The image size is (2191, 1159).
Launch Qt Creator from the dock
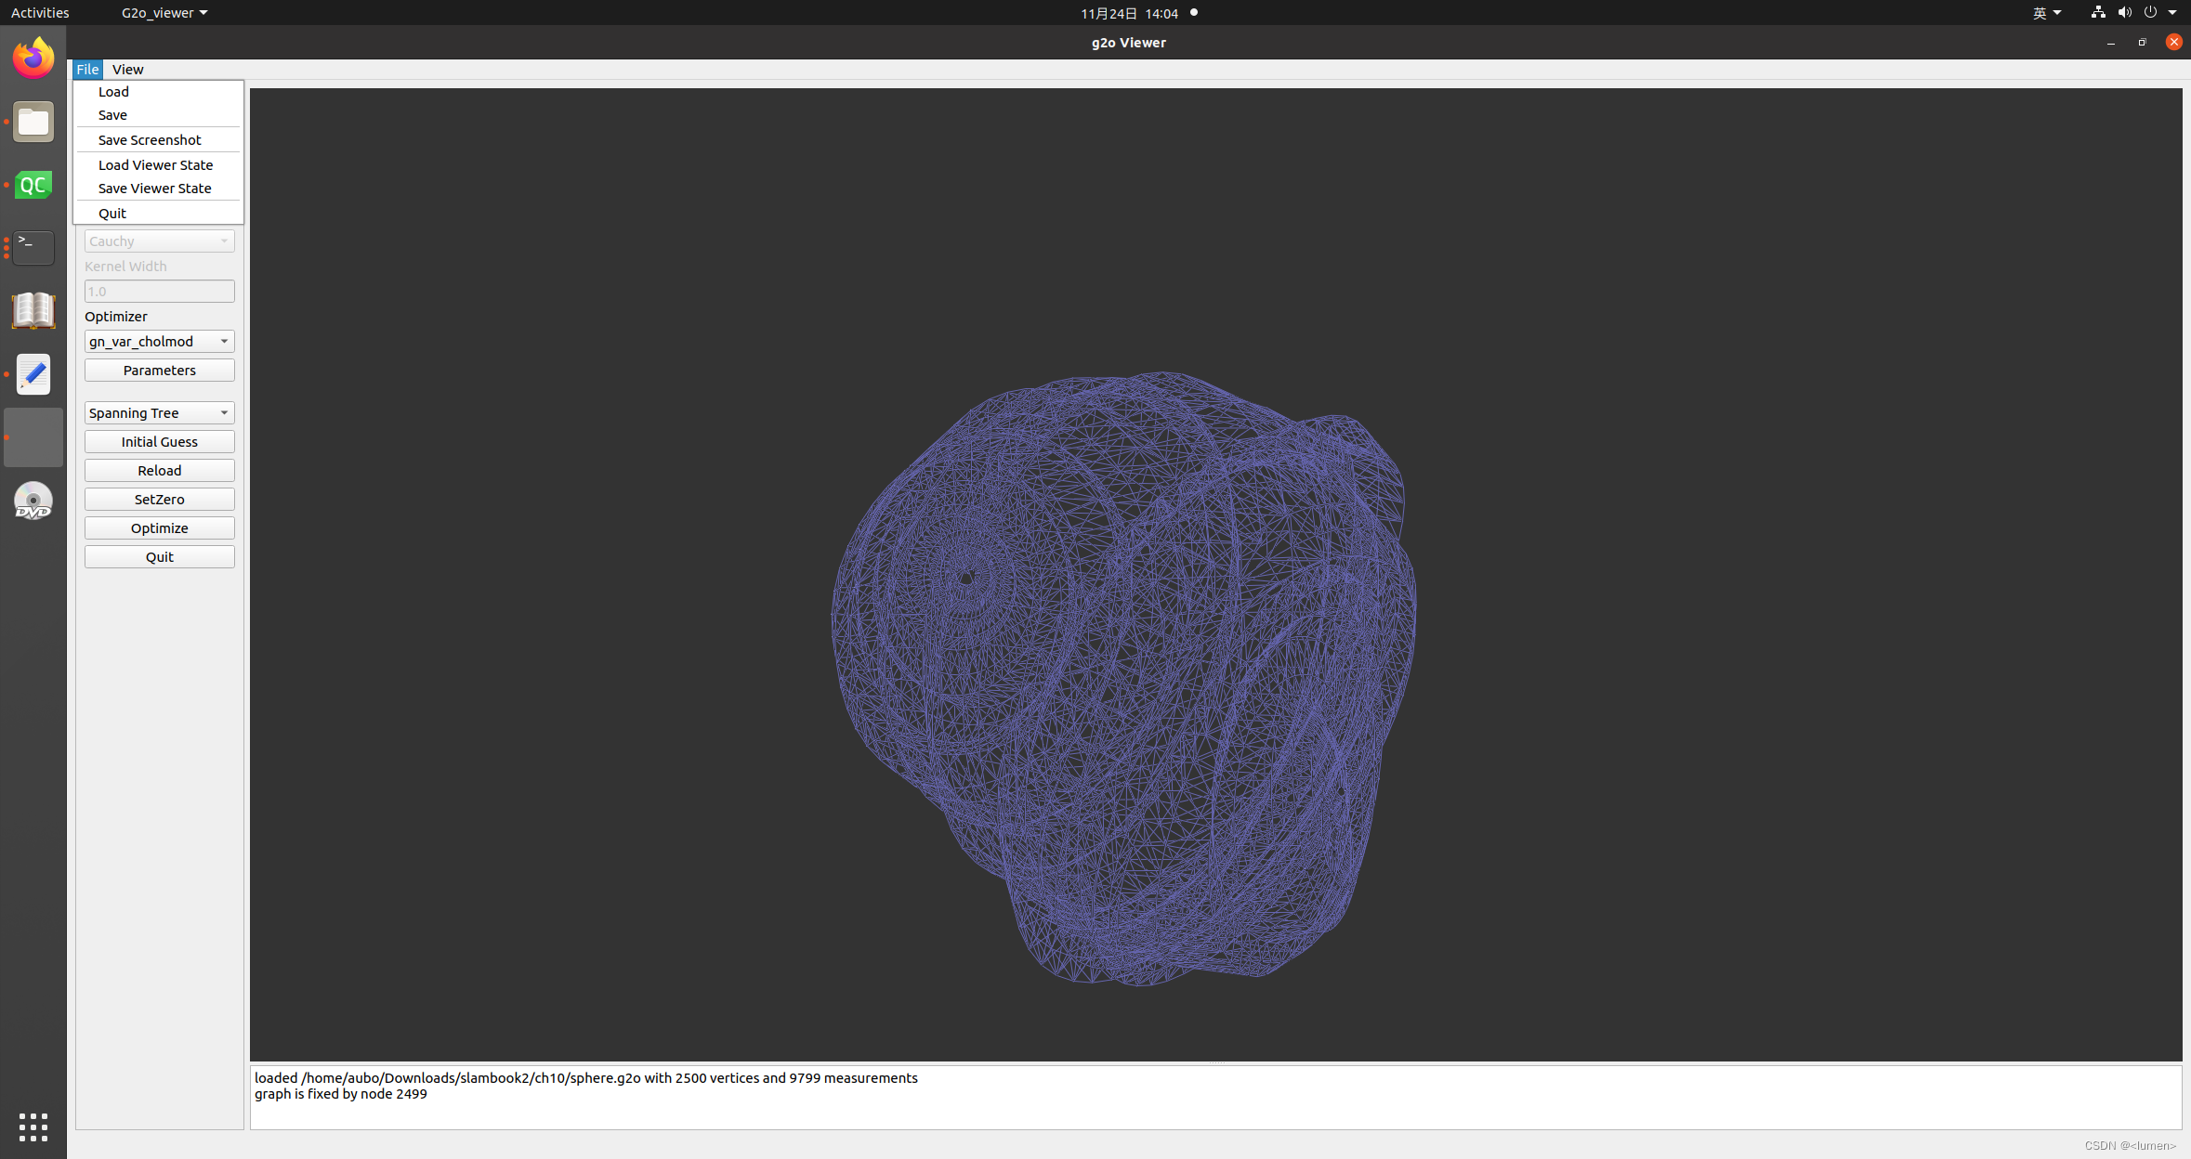point(33,186)
